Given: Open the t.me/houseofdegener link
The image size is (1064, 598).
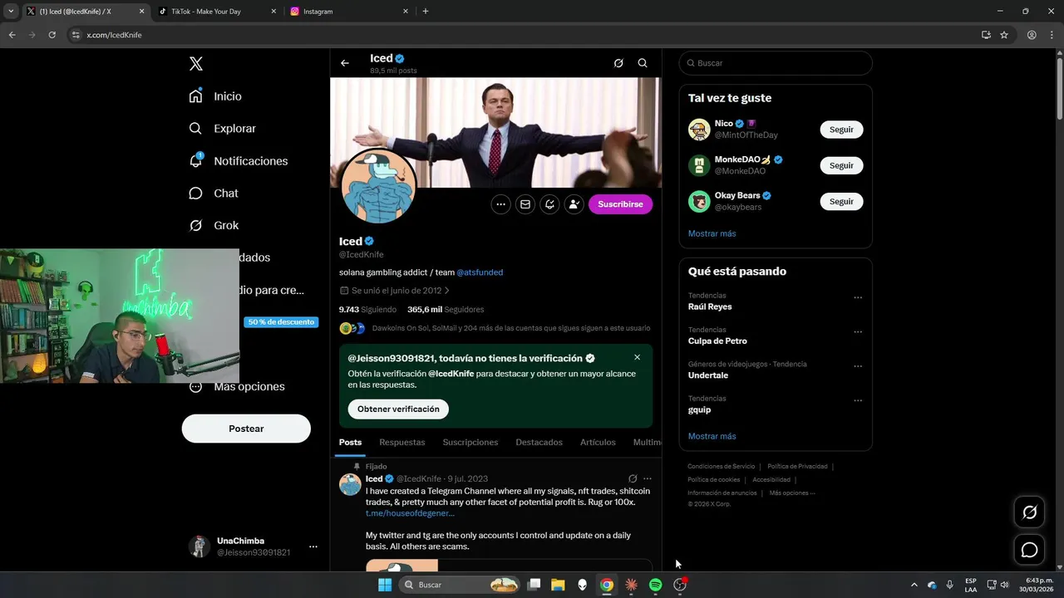Looking at the screenshot, I should (x=410, y=513).
